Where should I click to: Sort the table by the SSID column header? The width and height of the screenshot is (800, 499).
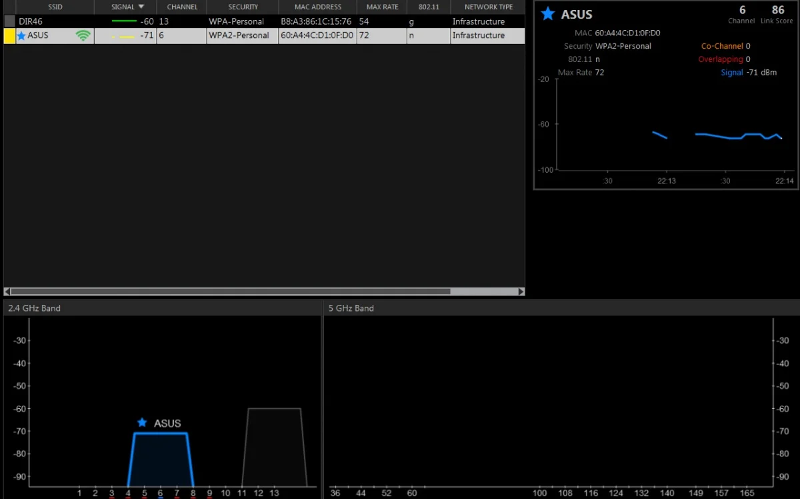(55, 7)
